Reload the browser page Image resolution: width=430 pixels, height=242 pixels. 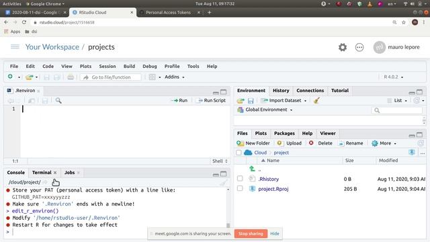24,22
